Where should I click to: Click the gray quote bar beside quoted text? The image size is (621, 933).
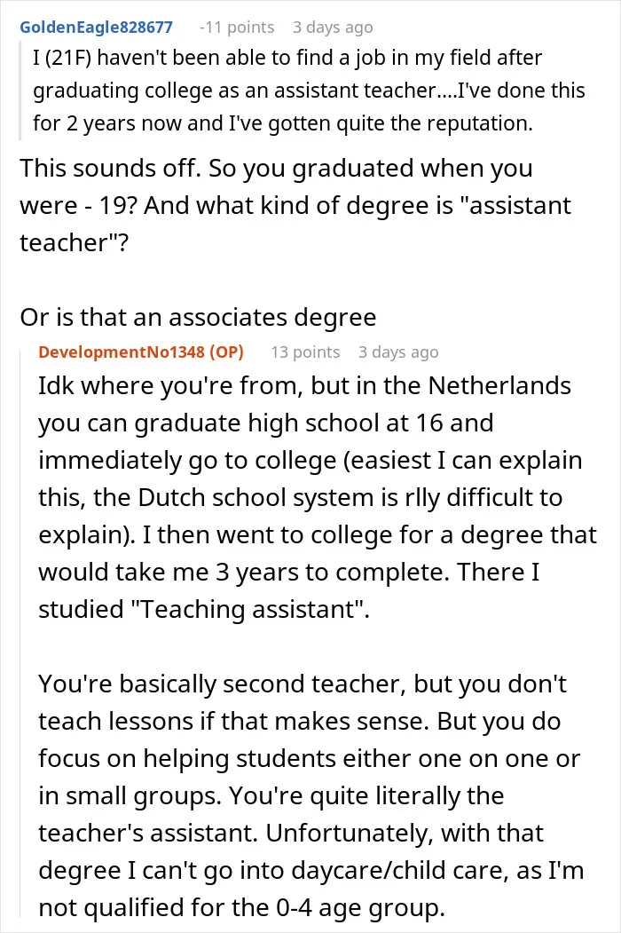coord(20,91)
